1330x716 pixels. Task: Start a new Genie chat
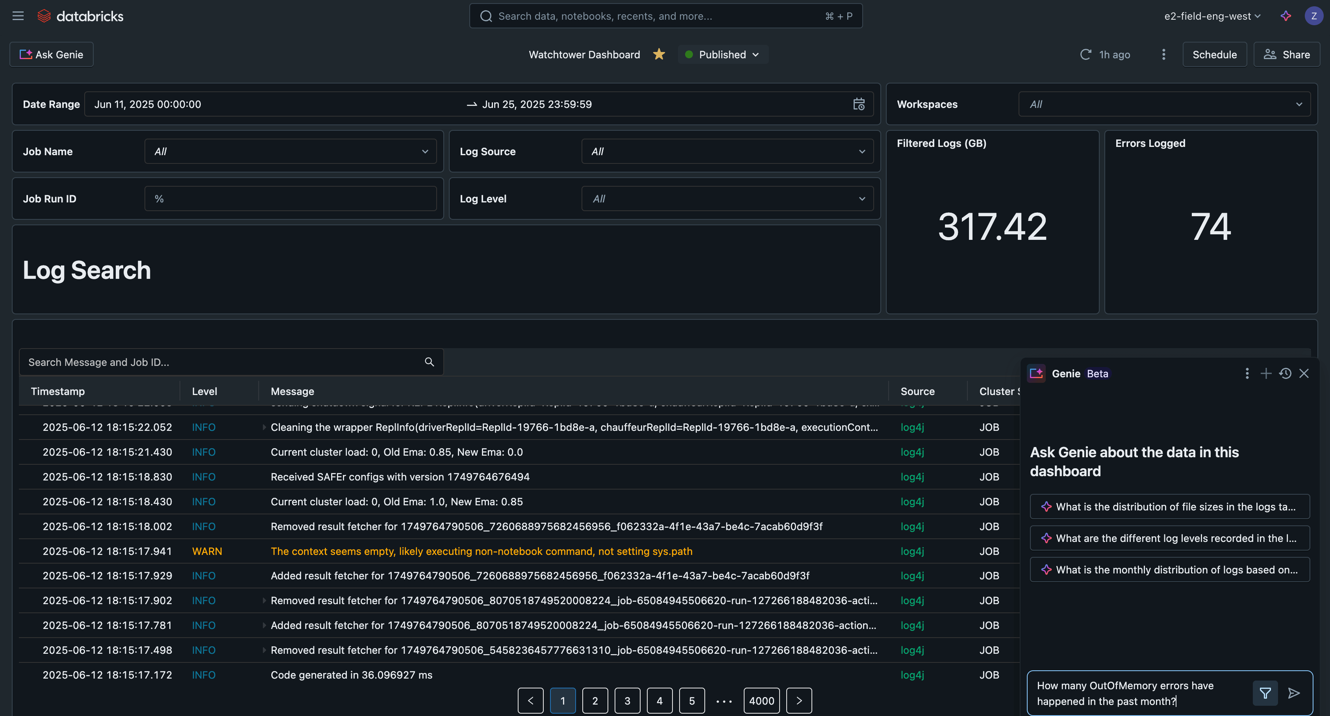coord(1265,373)
